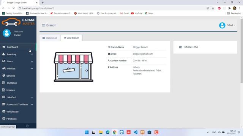Open Microsoft Edge from the taskbar
Image resolution: width=243 pixels, height=136 pixels.
tap(108, 132)
